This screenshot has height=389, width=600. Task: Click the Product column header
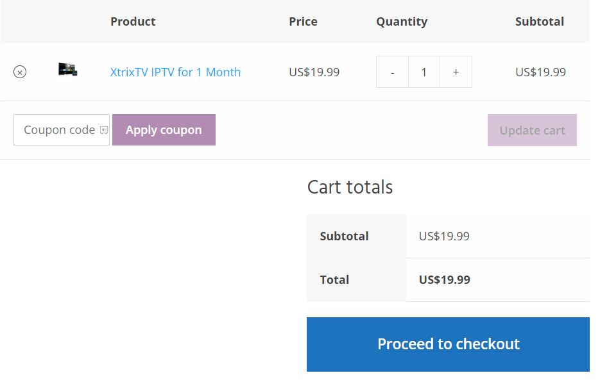(133, 21)
